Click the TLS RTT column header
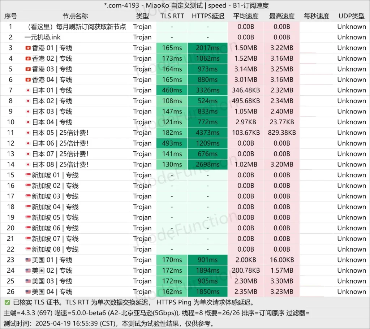The height and width of the screenshot is (329, 370). tap(172, 16)
